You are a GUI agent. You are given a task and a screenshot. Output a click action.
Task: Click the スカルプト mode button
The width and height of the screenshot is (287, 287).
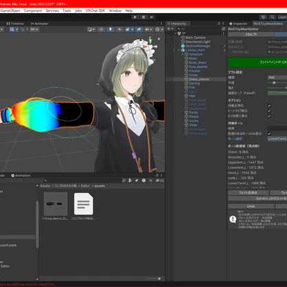(251, 34)
